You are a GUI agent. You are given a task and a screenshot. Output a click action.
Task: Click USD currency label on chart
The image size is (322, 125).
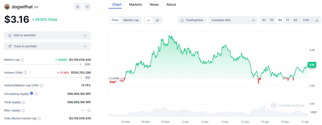[313, 112]
